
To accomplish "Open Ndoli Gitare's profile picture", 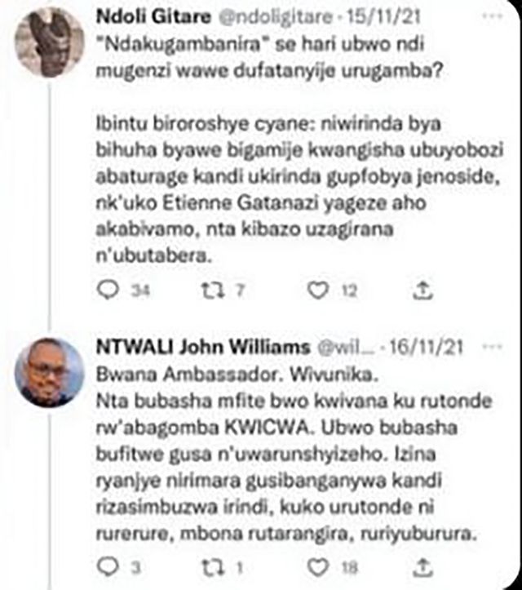I will point(49,42).
